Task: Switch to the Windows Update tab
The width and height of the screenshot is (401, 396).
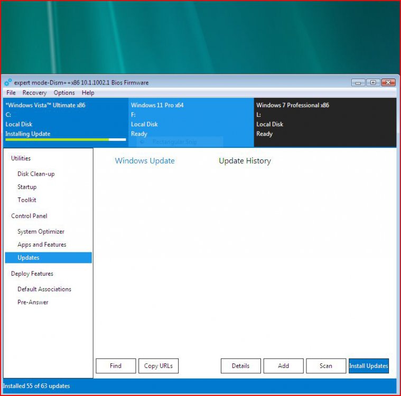Action: [x=145, y=161]
